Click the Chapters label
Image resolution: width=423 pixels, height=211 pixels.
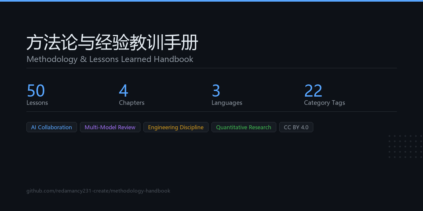point(132,103)
